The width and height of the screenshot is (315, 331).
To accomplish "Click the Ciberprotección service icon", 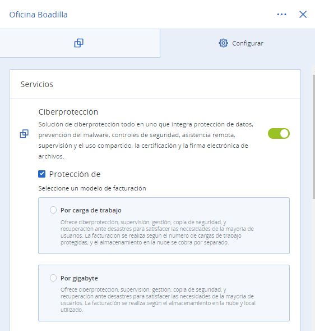I will [x=24, y=134].
